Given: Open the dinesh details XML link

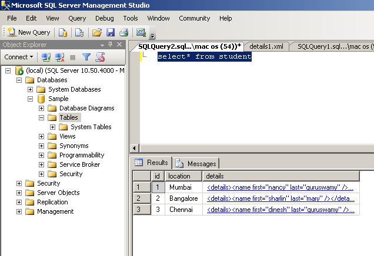Looking at the screenshot, I should click(280, 210).
